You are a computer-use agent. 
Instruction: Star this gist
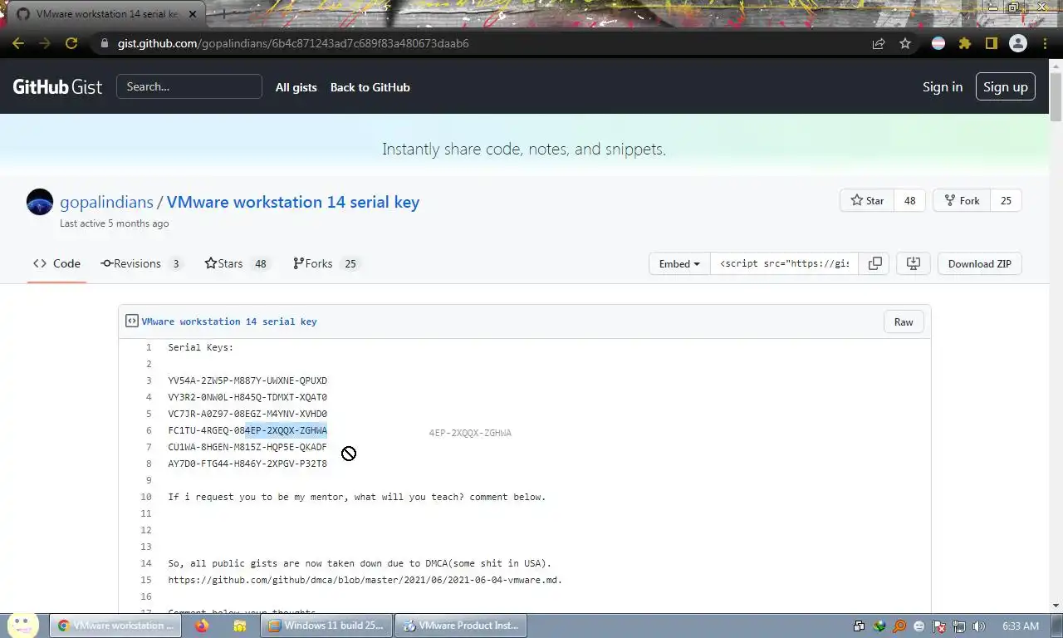(867, 200)
